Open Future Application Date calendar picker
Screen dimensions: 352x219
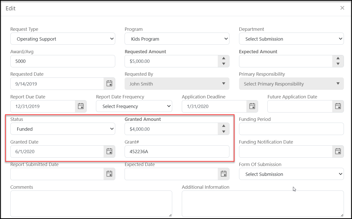[338, 106]
